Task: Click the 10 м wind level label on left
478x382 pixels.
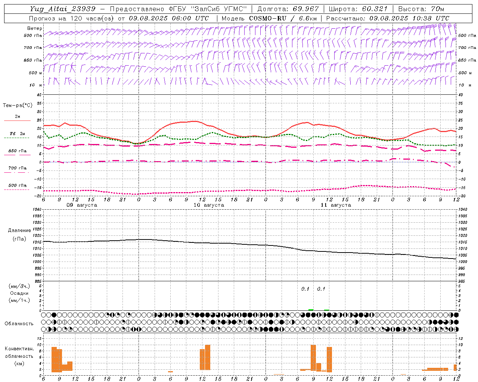Action: click(x=35, y=85)
